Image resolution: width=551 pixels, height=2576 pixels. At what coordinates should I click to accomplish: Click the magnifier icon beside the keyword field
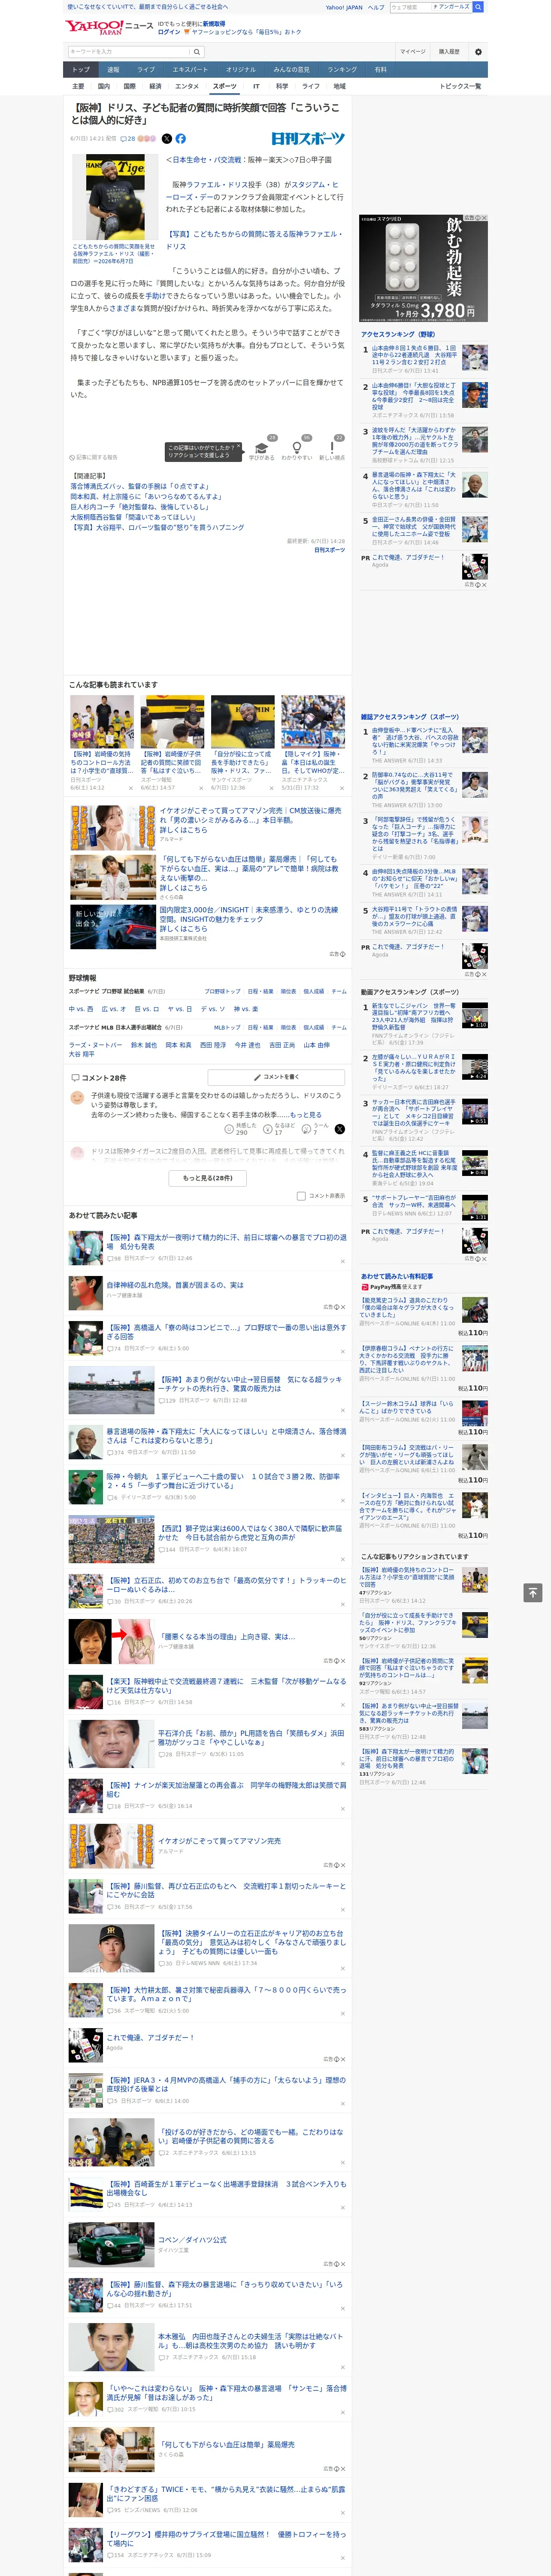pyautogui.click(x=196, y=52)
